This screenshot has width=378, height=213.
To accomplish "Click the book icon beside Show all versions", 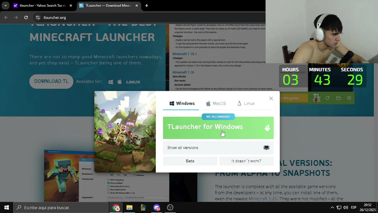I will click(x=266, y=148).
